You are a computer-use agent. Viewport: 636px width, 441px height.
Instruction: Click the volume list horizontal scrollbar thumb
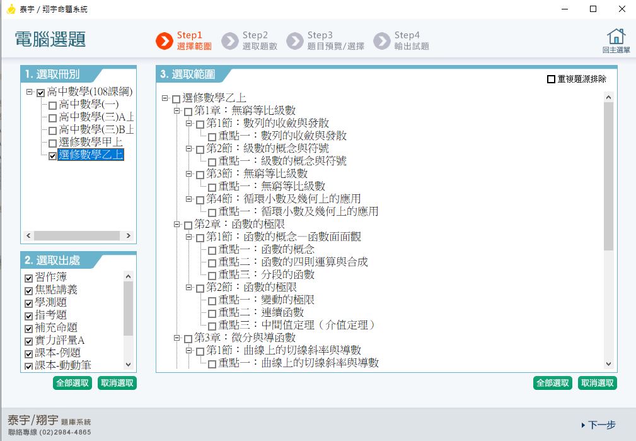click(77, 236)
